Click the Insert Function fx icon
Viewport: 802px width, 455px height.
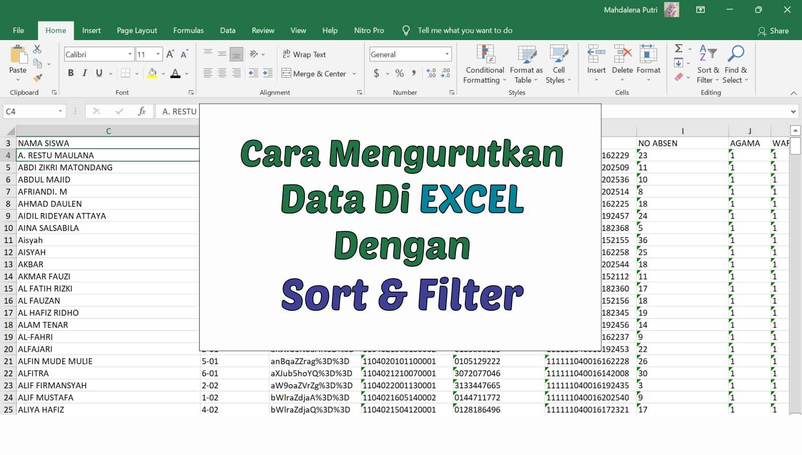pos(142,111)
